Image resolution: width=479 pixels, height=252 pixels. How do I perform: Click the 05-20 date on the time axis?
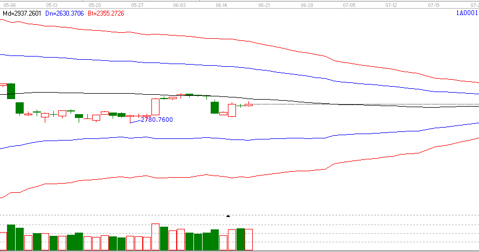95,4
